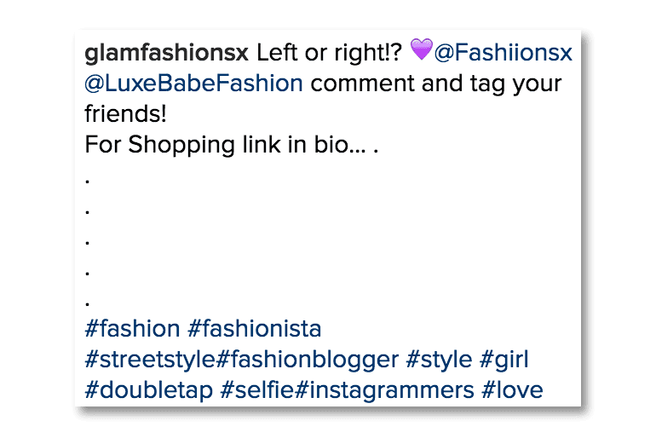Open the glamfashionsx profile username
656x438 pixels.
point(166,53)
